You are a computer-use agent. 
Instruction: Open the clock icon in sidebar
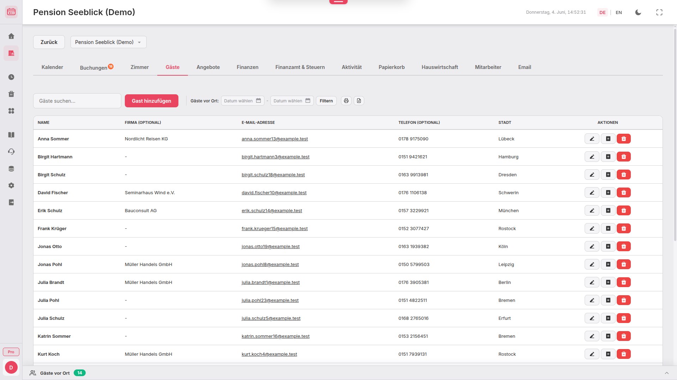[11, 77]
